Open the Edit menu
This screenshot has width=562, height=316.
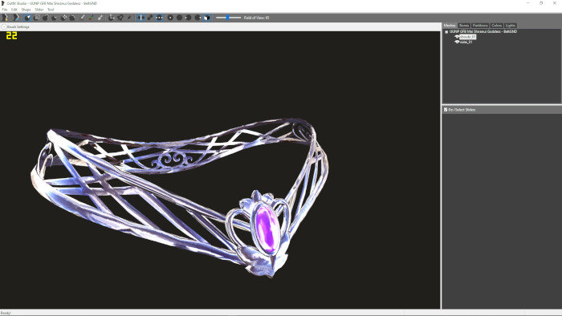pos(14,10)
